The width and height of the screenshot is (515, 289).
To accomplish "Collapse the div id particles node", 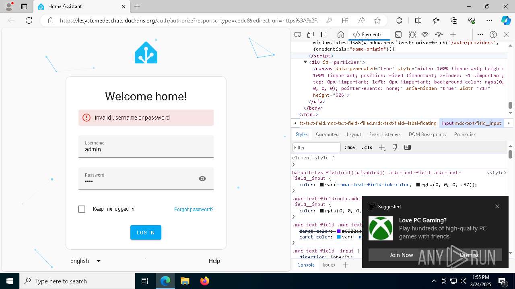I will pos(305,62).
